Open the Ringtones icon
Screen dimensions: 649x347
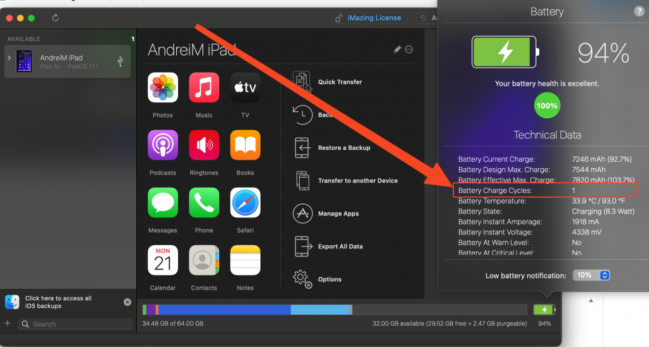click(x=204, y=145)
